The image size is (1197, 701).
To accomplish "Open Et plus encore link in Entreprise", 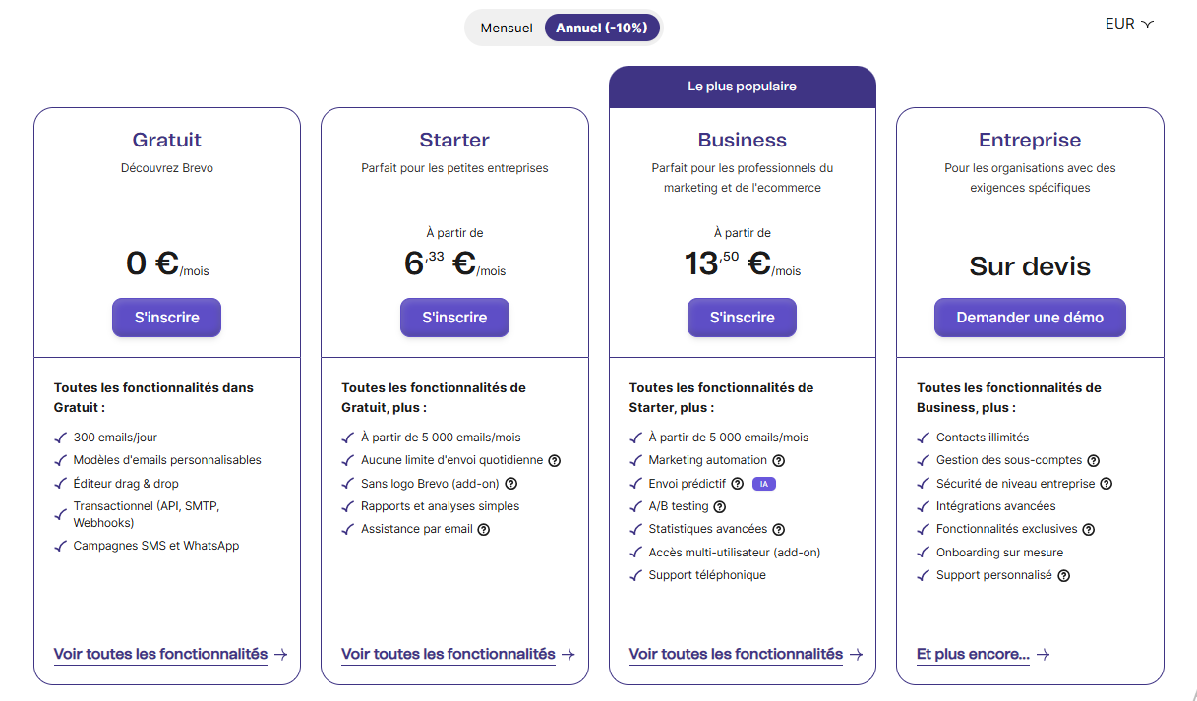I will (x=984, y=654).
